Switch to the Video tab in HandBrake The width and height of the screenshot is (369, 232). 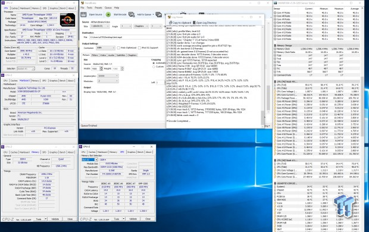pos(103,55)
